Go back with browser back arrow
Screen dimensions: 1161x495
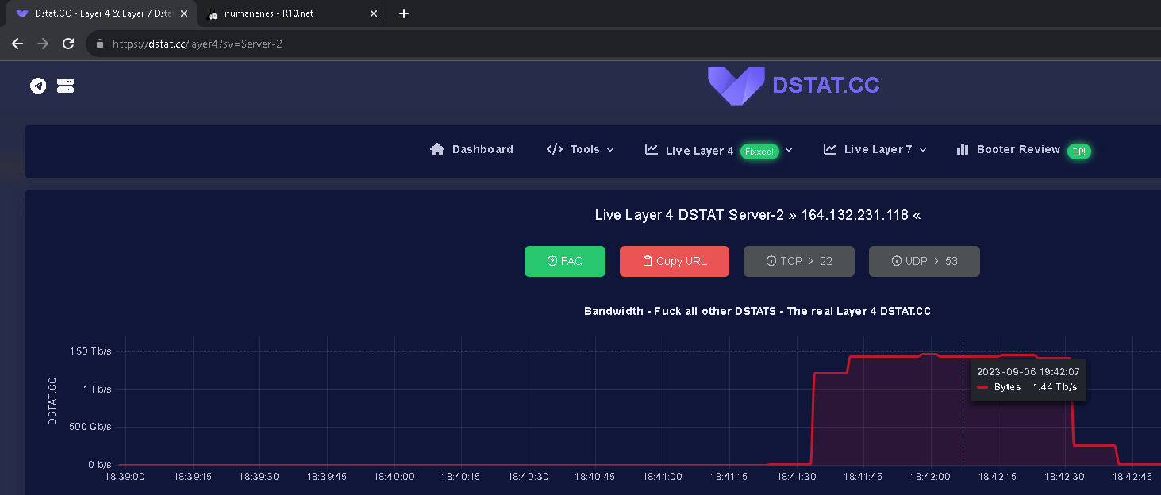pos(17,44)
